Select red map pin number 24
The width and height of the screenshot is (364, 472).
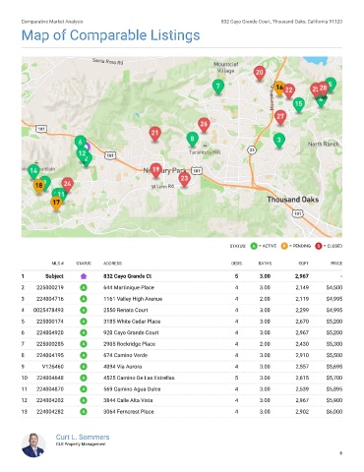(67, 184)
